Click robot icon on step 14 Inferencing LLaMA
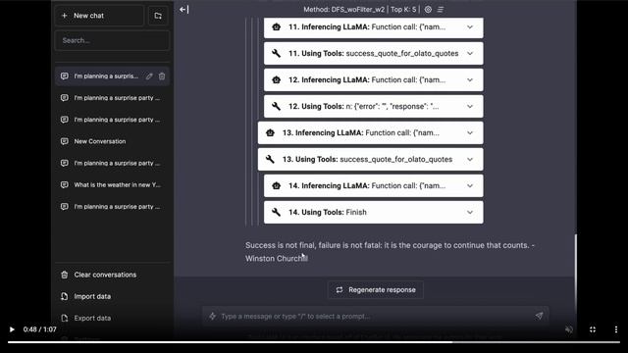Image resolution: width=628 pixels, height=353 pixels. click(277, 185)
